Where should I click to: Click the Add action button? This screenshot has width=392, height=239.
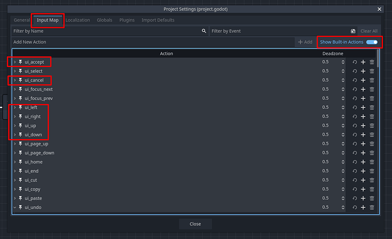coord(305,42)
